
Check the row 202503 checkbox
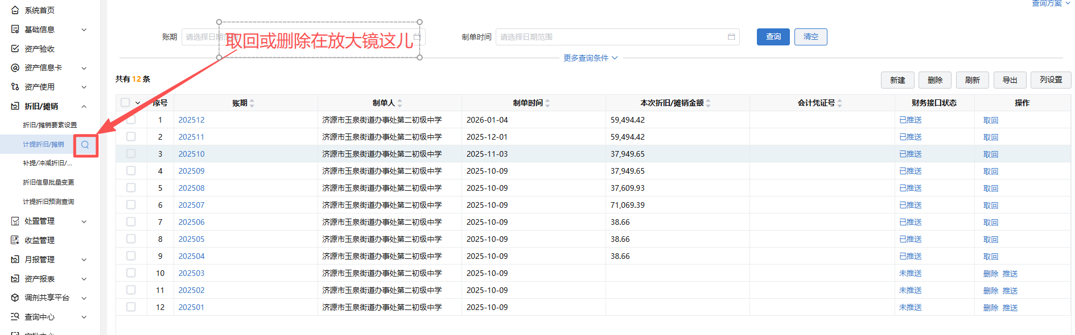coord(131,273)
